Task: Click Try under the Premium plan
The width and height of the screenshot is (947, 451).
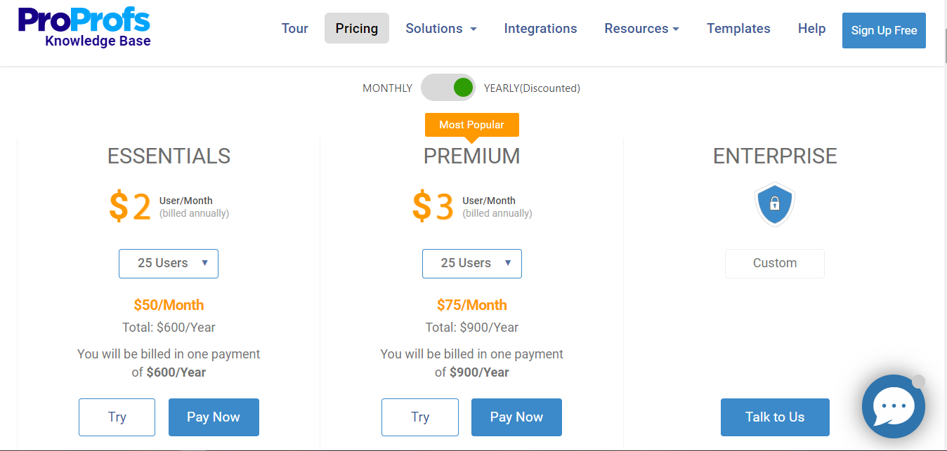Action: pos(420,417)
